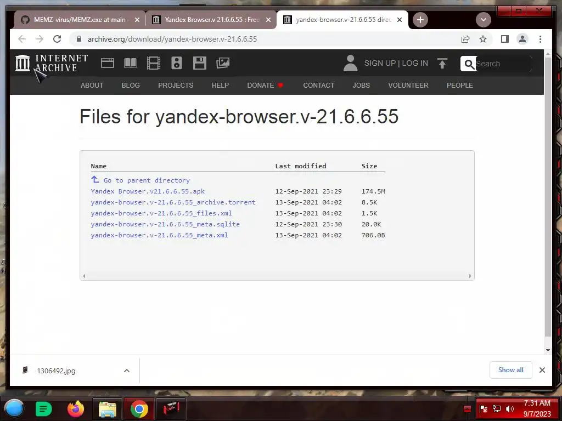Click the page vertical scrollbar
Screen dimensions: 562x421
coord(548,197)
